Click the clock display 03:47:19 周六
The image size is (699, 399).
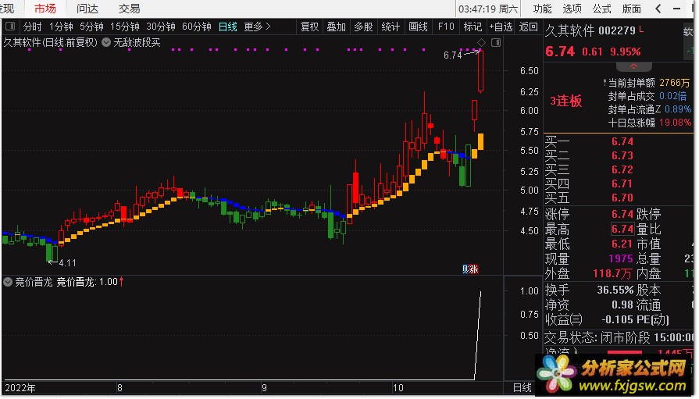(488, 9)
